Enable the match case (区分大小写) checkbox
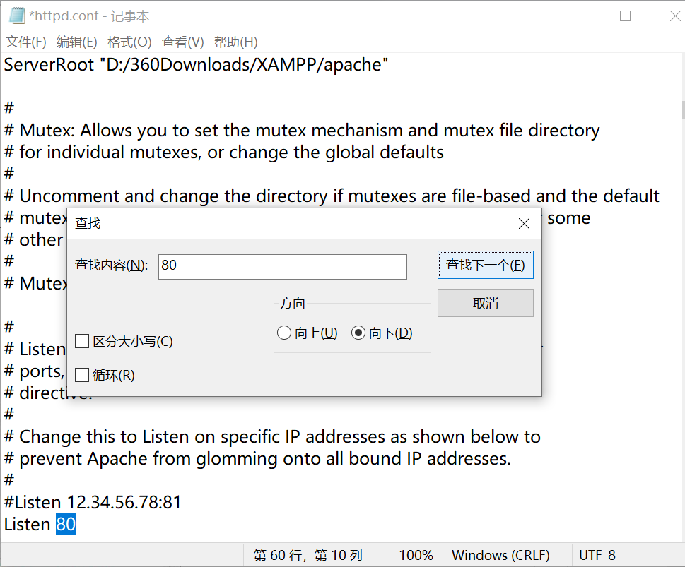Viewport: 685px width, 567px height. point(82,341)
